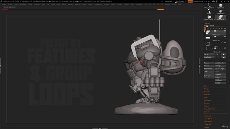This screenshot has height=129, width=230.
Task: Toggle Mecha_30 subtool visibility eye
Action: click(225, 37)
